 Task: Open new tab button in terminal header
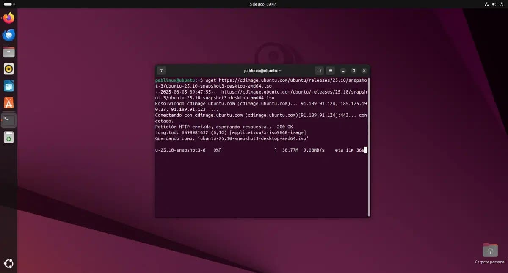pos(161,71)
